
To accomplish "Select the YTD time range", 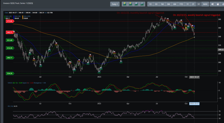I will (x=181, y=4).
